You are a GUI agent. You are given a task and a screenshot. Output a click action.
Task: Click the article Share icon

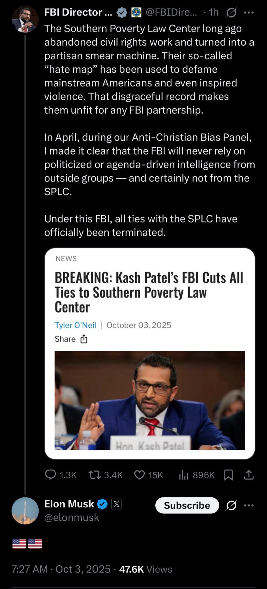tap(84, 339)
